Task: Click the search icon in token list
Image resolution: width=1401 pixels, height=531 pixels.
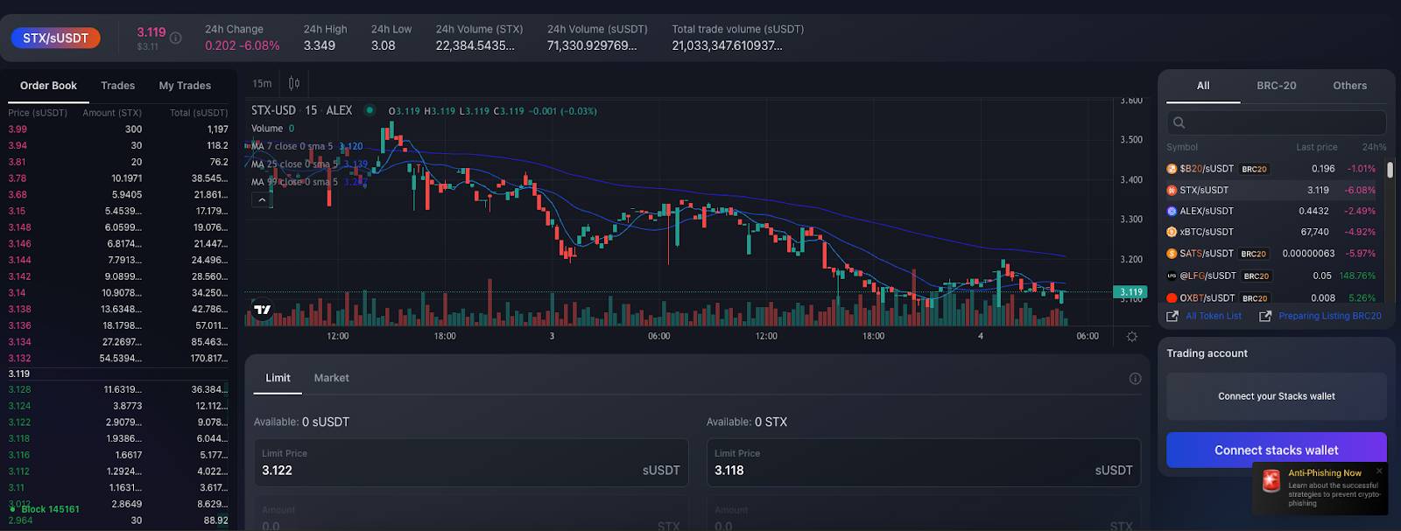Action: [1179, 122]
